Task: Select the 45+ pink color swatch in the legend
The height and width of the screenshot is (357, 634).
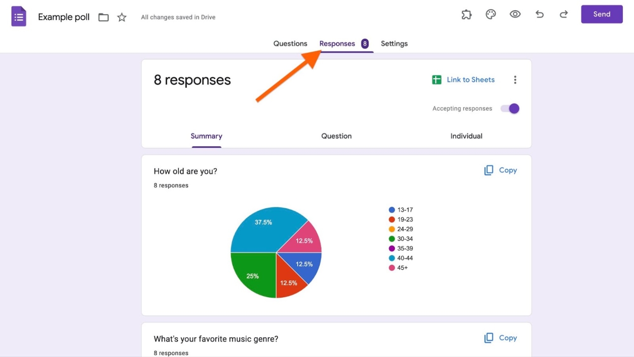Action: coord(391,267)
